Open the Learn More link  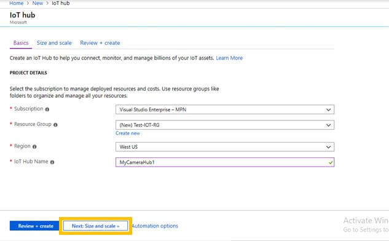click(x=229, y=58)
